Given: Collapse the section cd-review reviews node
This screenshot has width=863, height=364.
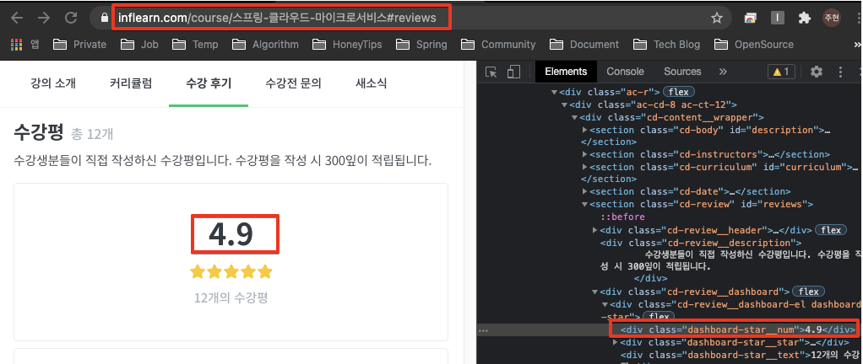Looking at the screenshot, I should click(x=585, y=204).
